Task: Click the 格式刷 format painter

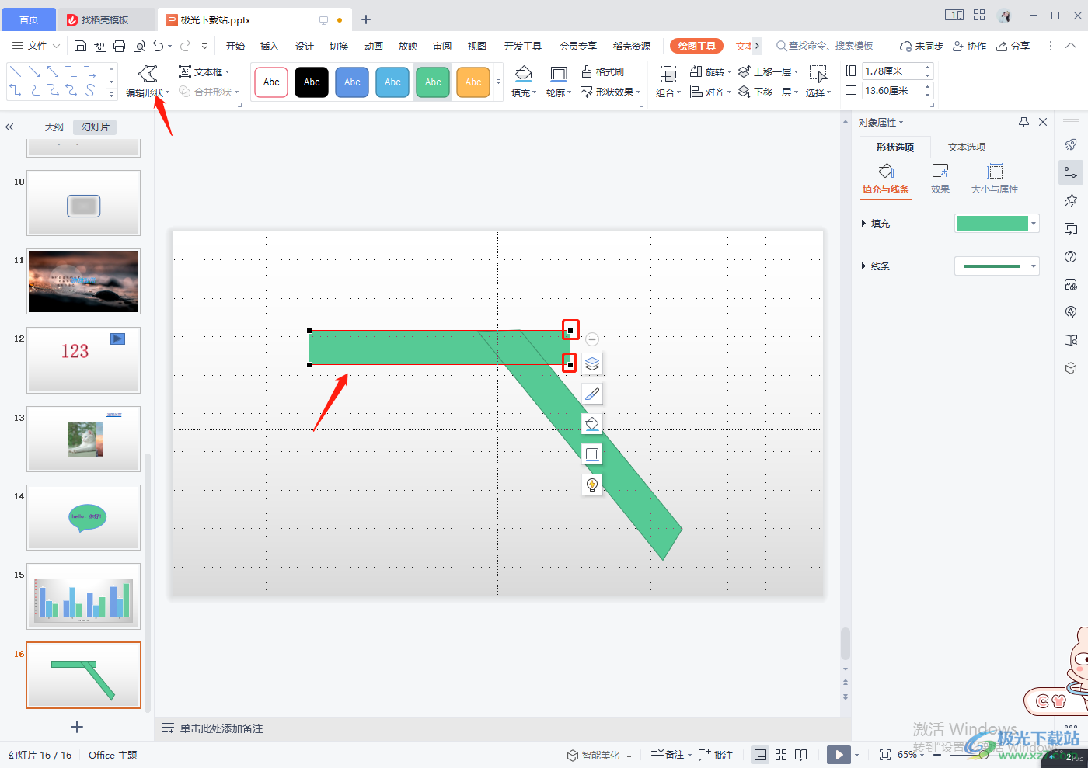Action: 603,71
